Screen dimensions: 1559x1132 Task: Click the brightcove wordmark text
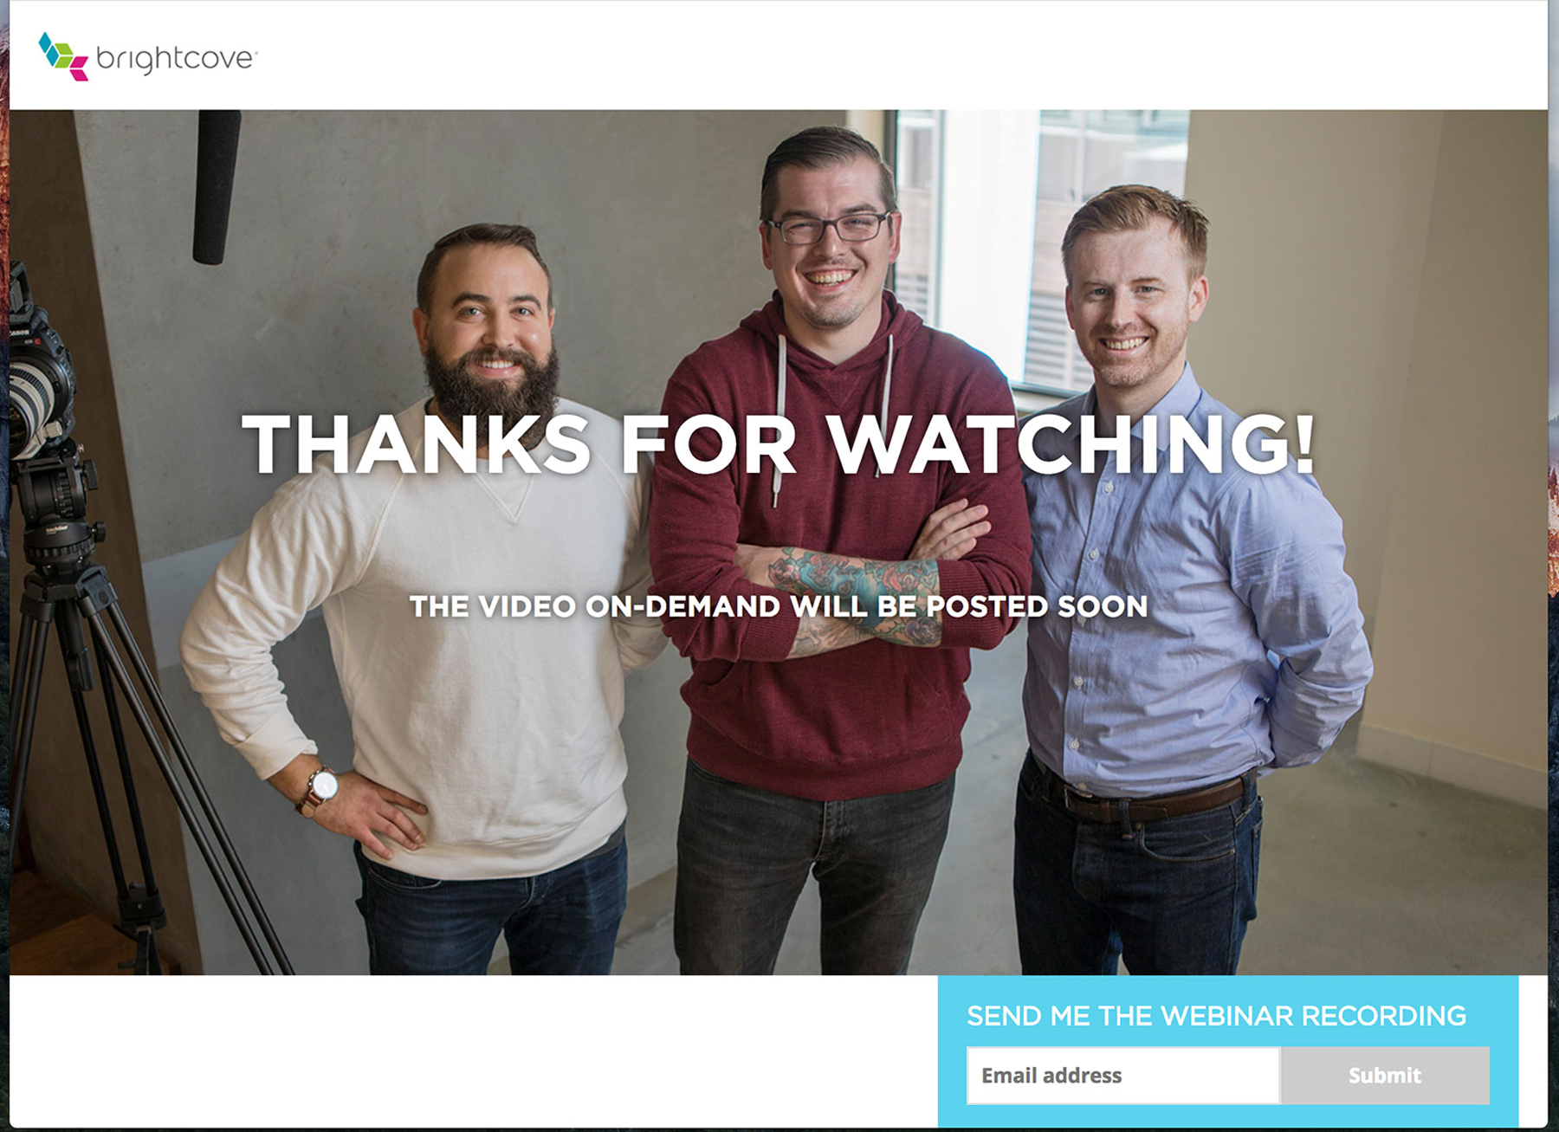176,59
